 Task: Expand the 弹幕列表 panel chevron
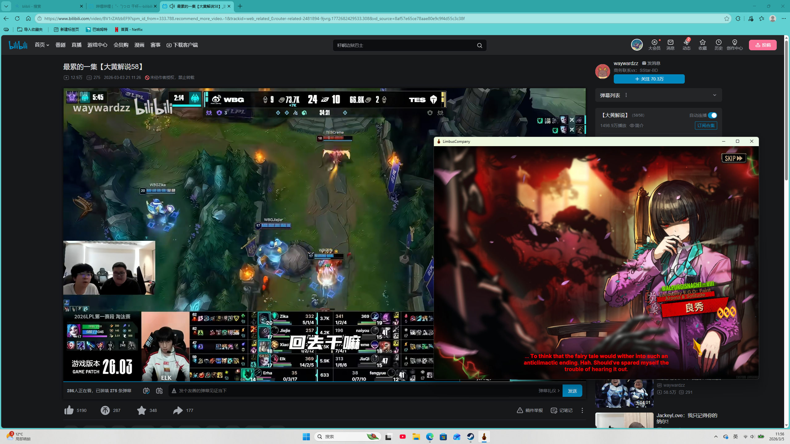pos(715,95)
